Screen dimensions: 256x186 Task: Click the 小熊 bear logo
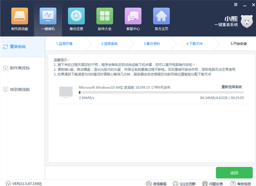[247, 21]
